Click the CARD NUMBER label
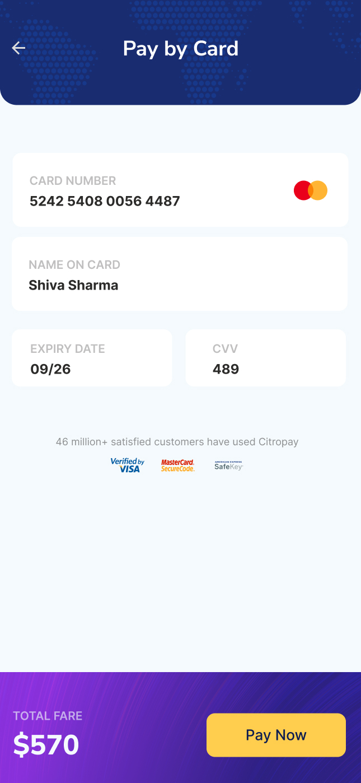Screen dimensions: 361x783 [x=73, y=181]
